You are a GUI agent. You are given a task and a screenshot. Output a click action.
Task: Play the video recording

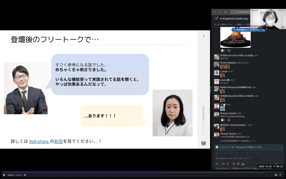tap(4, 175)
